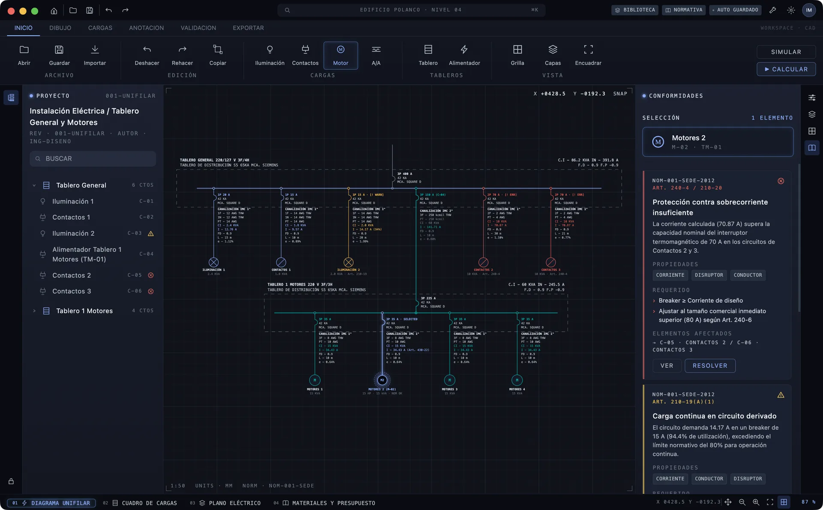Switch to the EXPORTAR tab

[x=248, y=28]
